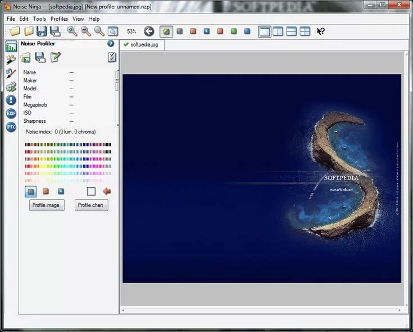
Task: Show the blue channel only
Action: (247, 31)
